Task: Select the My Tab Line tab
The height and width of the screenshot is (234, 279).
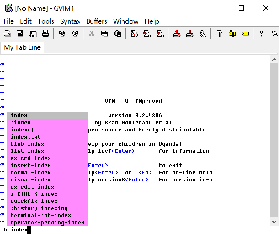Action: coord(22,47)
